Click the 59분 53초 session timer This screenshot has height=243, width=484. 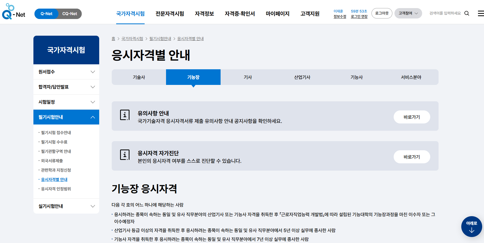[x=359, y=11]
